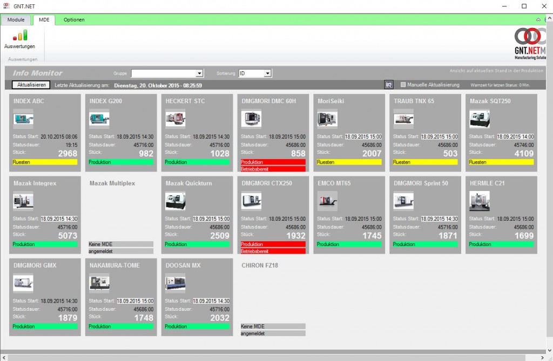Open the Auswertungen chart icon
This screenshot has width=553, height=361.
pyautogui.click(x=20, y=35)
